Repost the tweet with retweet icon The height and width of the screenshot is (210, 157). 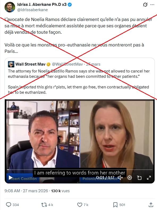coord(44,205)
